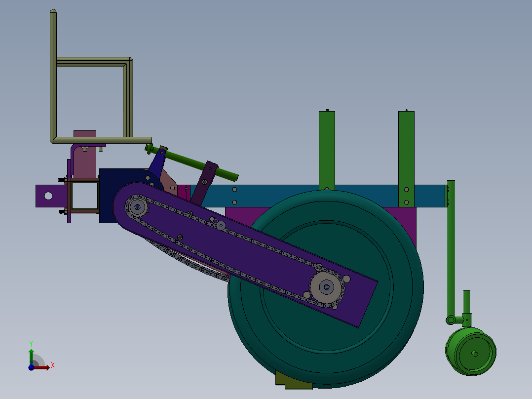Select the small idler sprocket mid-chain
The height and width of the screenshot is (399, 532).
point(221,226)
